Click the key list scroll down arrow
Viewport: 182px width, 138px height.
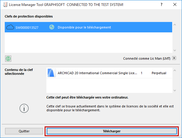pos(175,50)
